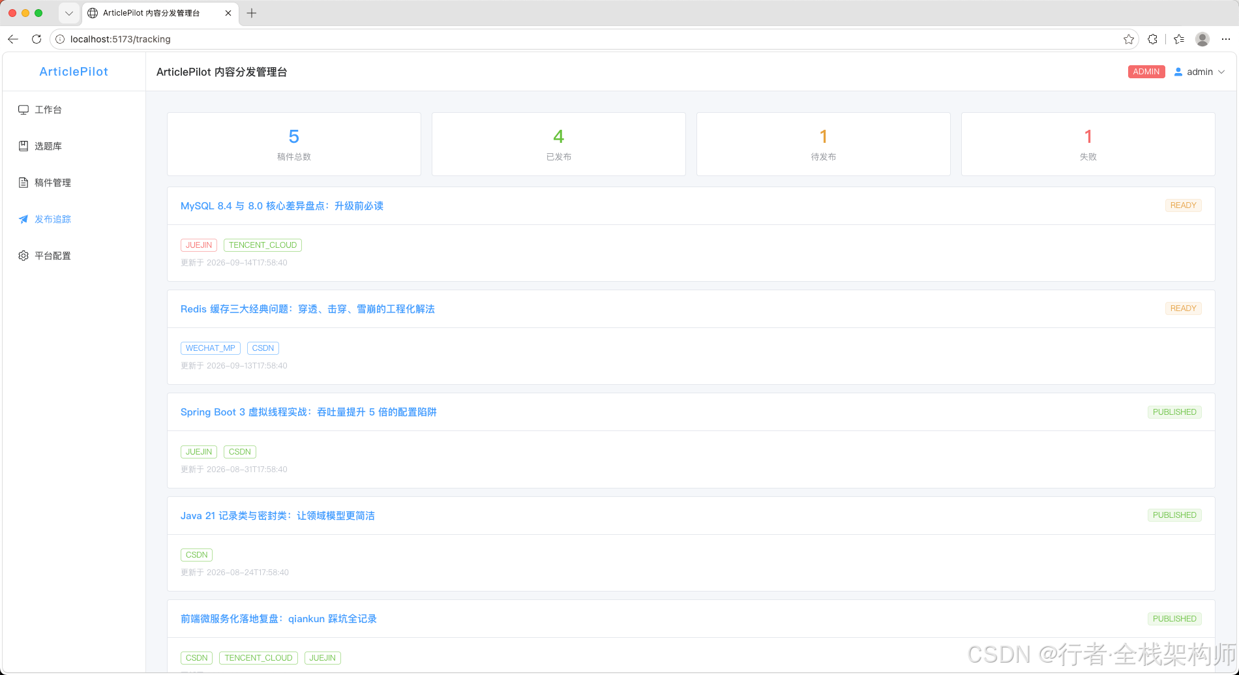
Task: Select 发布追踪 sidebar menu
Action: point(74,219)
